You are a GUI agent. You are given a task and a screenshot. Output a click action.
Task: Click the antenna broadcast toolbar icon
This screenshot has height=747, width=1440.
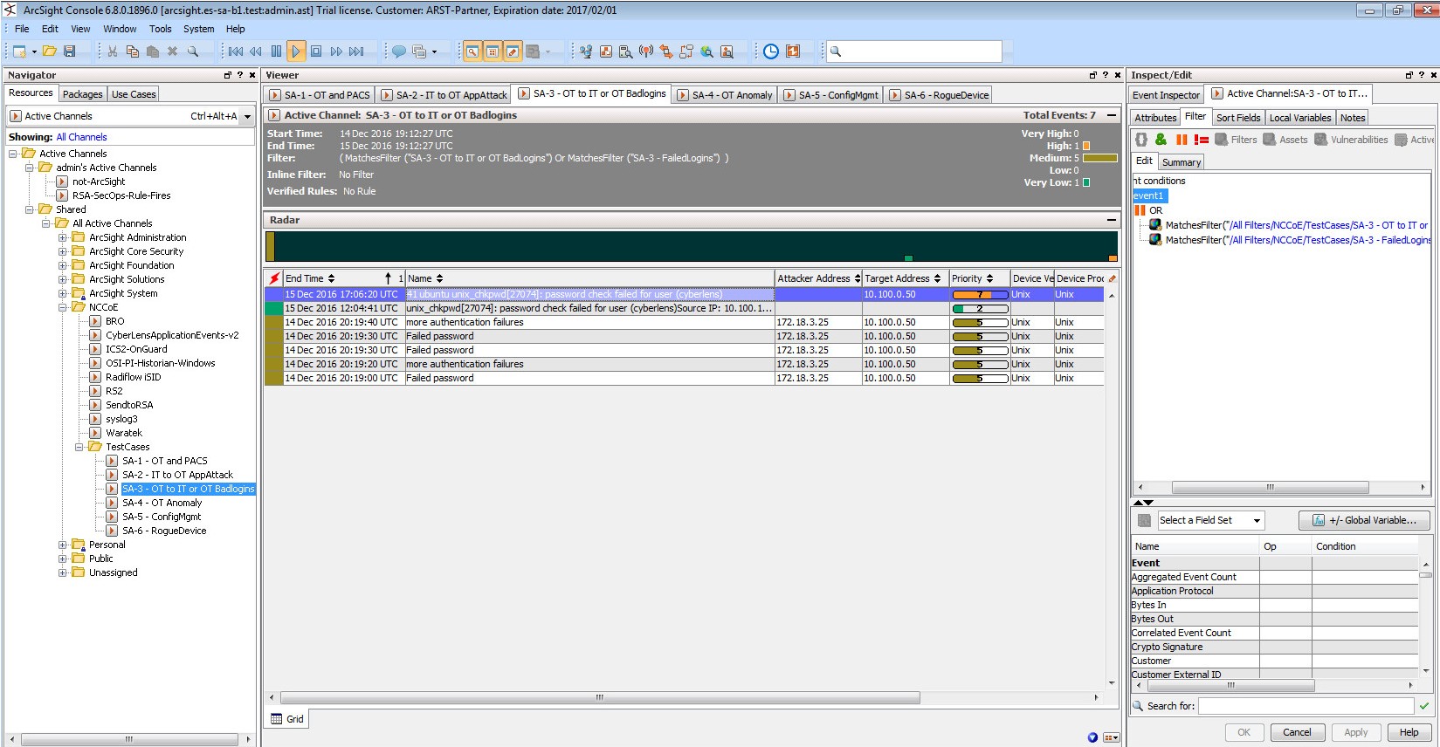pyautogui.click(x=646, y=51)
